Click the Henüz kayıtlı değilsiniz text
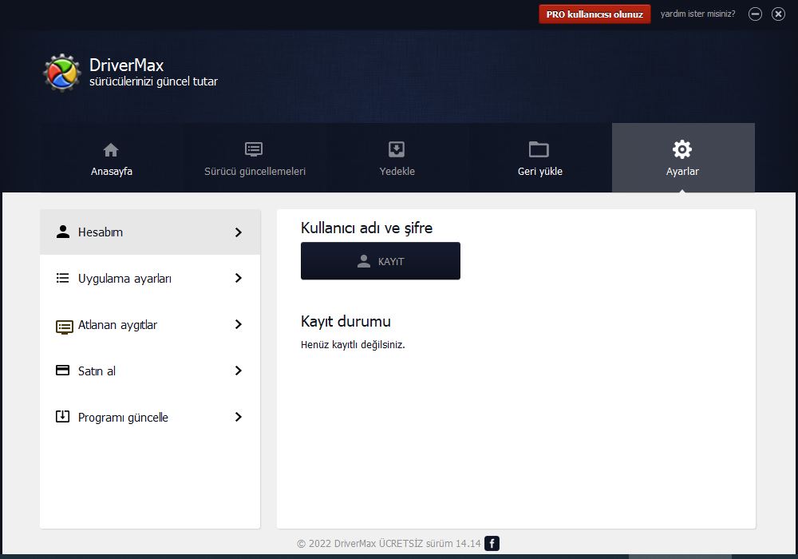798x559 pixels. tap(353, 345)
